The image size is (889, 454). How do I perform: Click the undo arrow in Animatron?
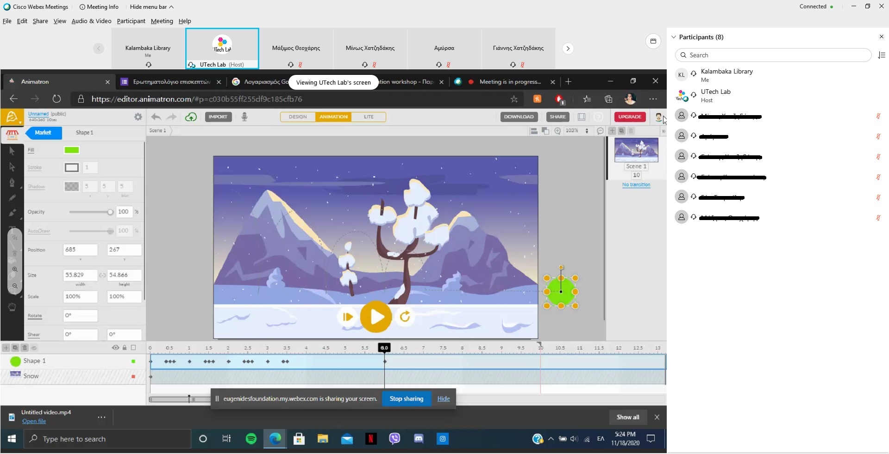(156, 117)
